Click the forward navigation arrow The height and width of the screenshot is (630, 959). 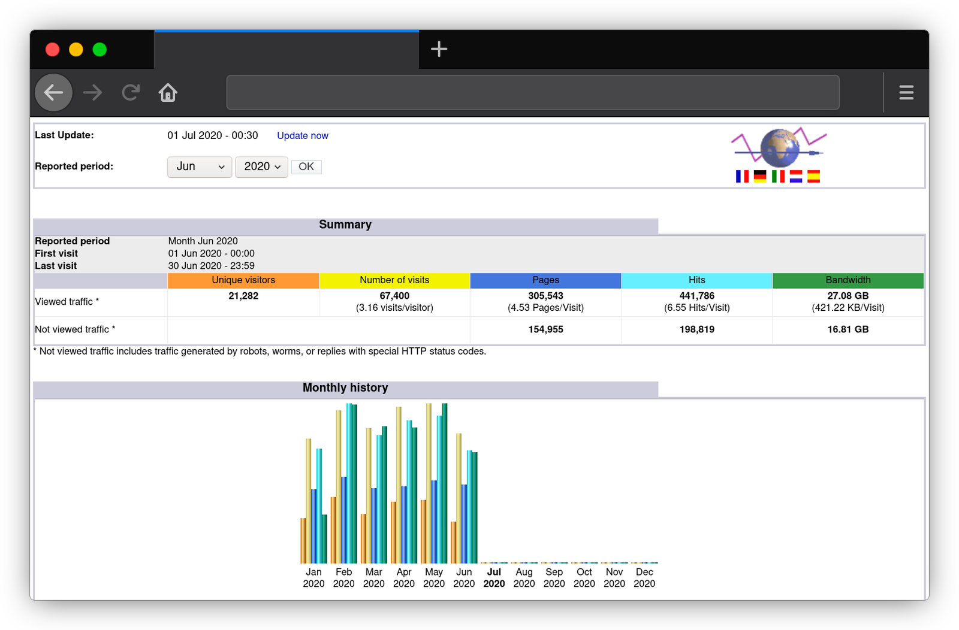(92, 92)
